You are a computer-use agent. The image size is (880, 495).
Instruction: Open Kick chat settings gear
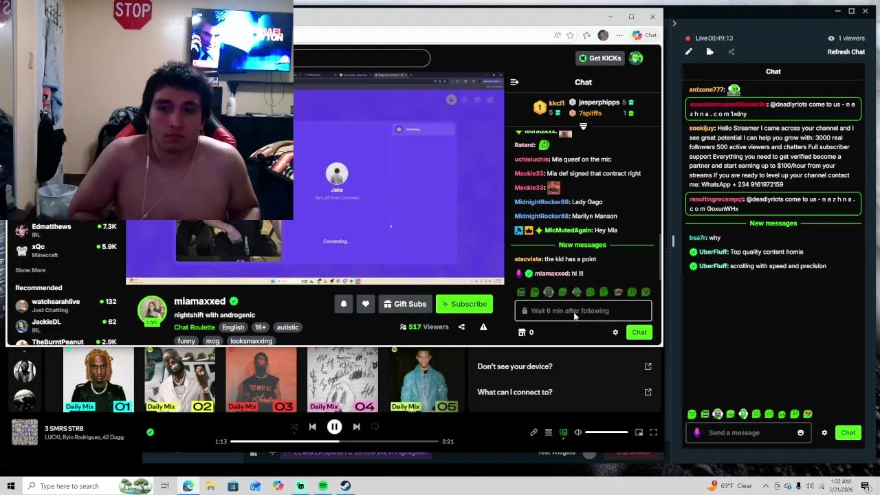pyautogui.click(x=615, y=333)
